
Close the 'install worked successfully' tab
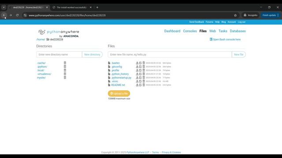pyautogui.click(x=91, y=7)
